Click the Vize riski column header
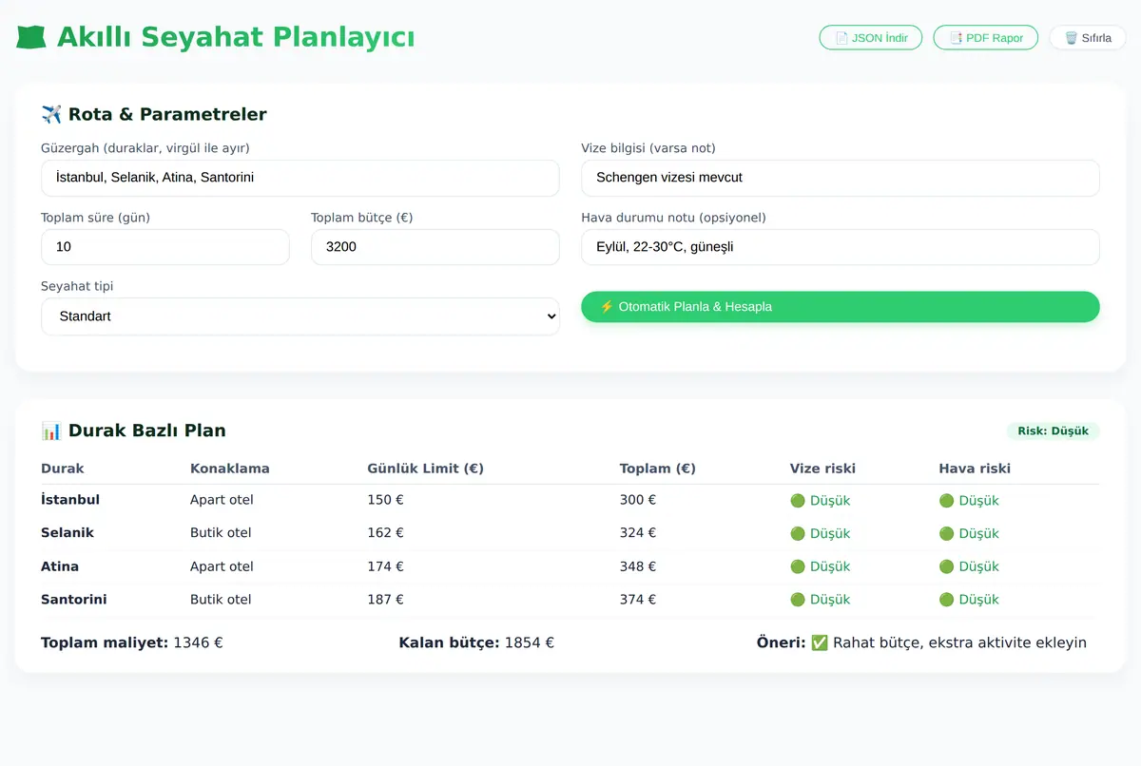Screen dimensions: 1141x766 coord(823,469)
